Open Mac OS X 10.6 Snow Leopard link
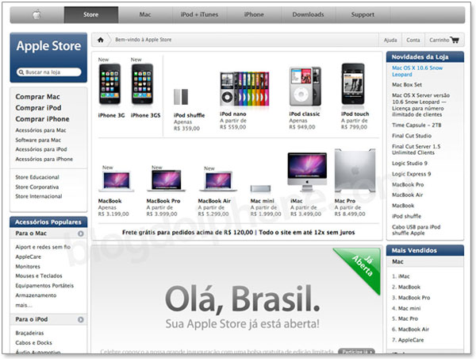The height and width of the screenshot is (359, 476). pyautogui.click(x=417, y=71)
